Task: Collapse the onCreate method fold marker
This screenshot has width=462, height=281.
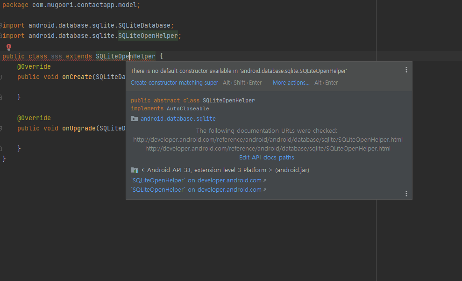Action: 1,77
